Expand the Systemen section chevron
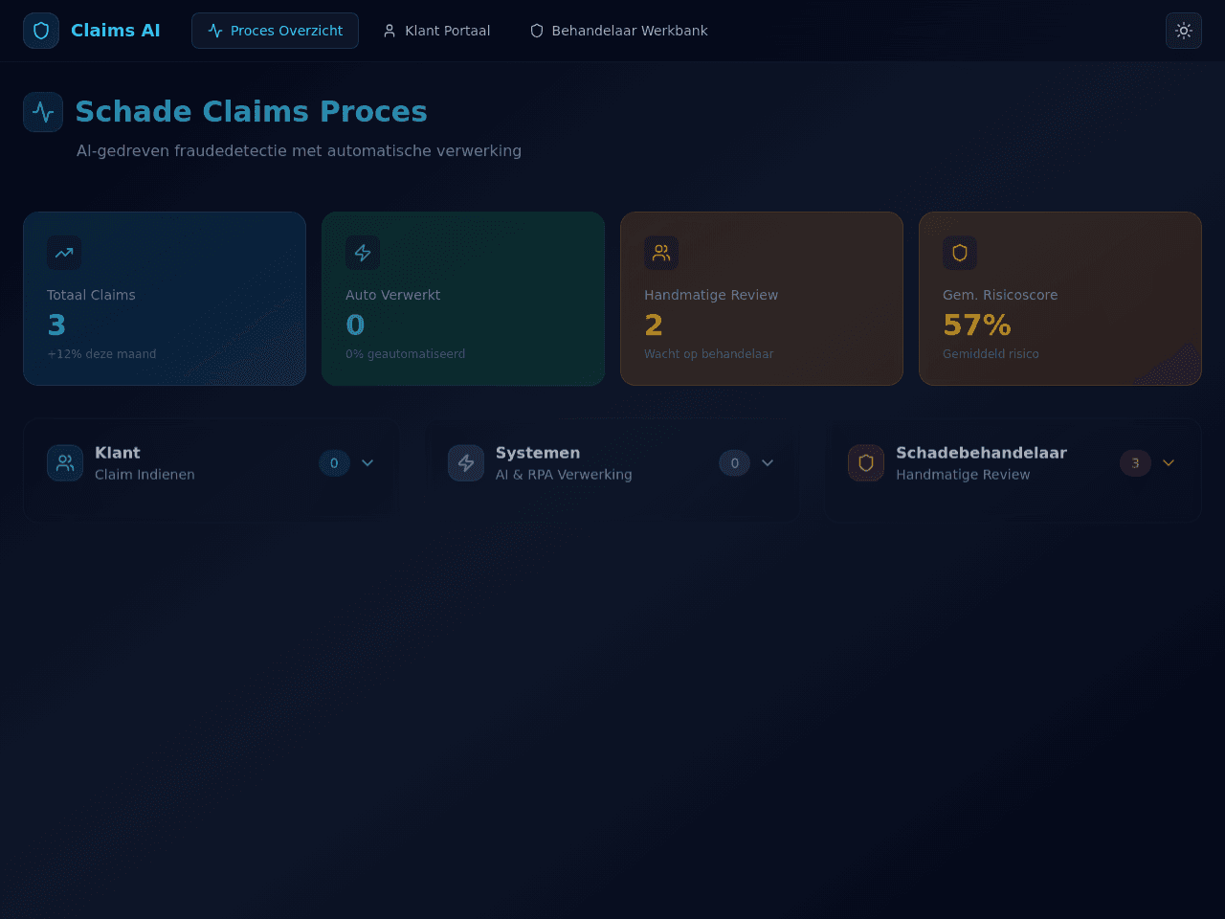1225x919 pixels. coord(768,463)
